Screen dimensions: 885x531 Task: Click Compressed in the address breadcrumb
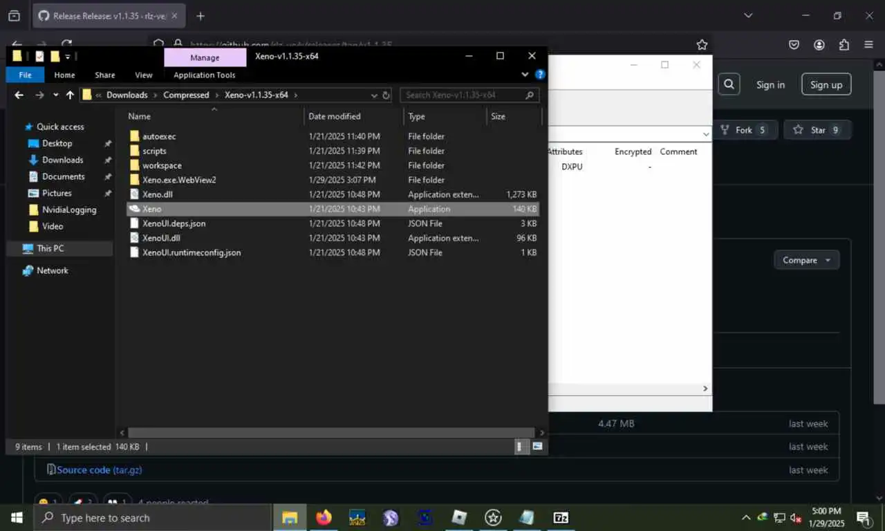[x=186, y=95]
